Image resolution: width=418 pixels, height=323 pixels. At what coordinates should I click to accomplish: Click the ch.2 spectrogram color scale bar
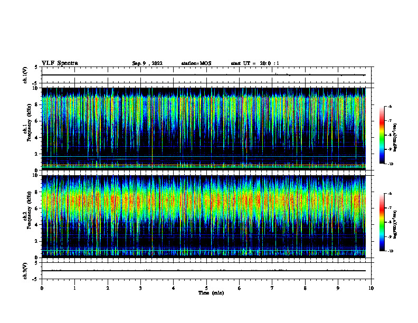[382, 222]
